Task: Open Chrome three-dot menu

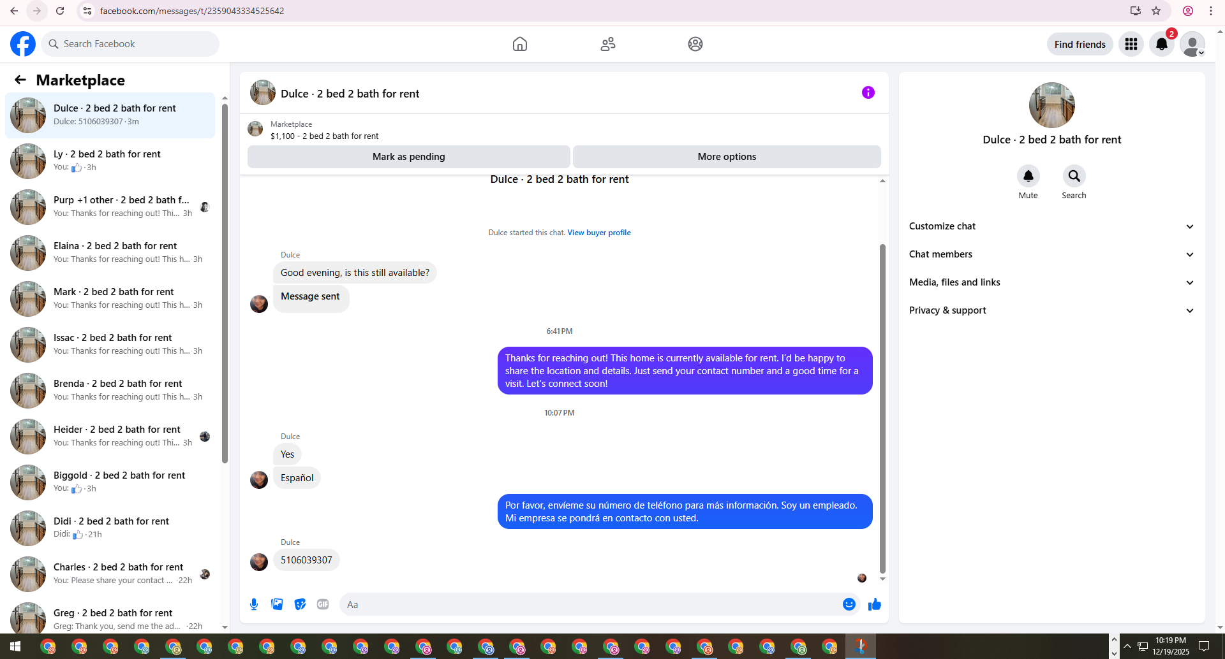Action: point(1210,11)
